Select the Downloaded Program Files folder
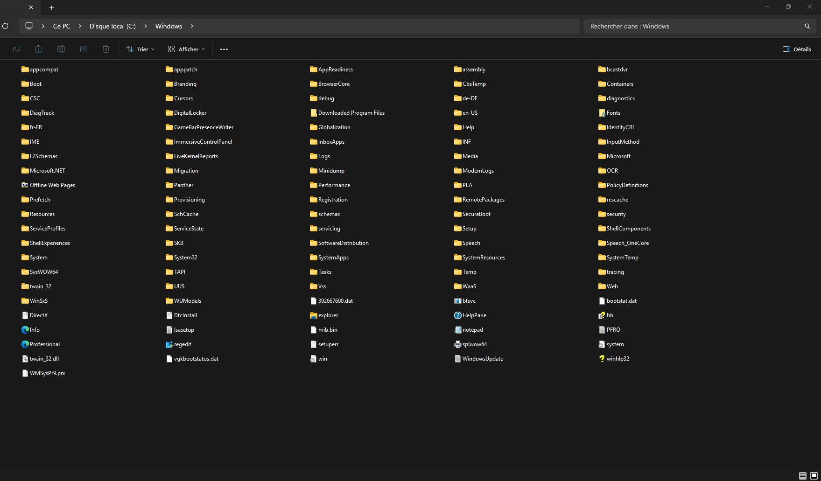 347,113
